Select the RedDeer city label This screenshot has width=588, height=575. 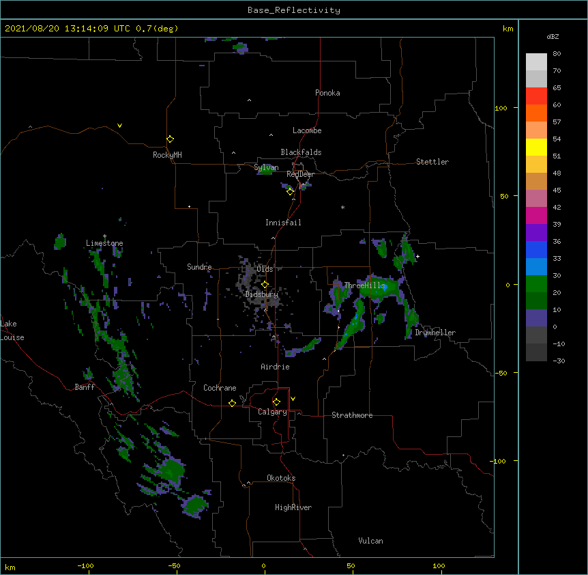300,174
